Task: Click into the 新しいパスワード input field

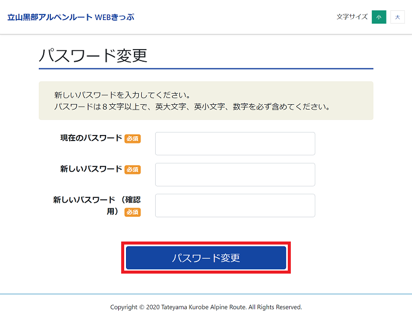Action: tap(235, 174)
